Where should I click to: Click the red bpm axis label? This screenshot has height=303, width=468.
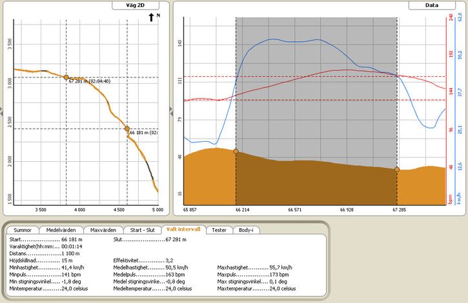451,199
